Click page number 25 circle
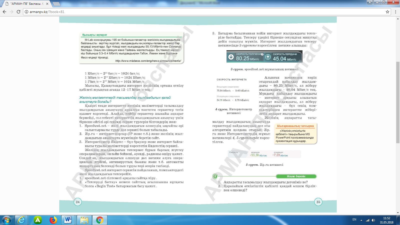 coord(318,202)
